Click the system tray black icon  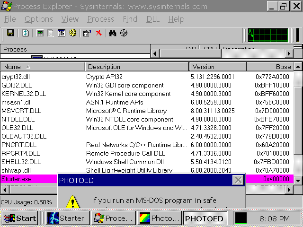[x=241, y=218]
